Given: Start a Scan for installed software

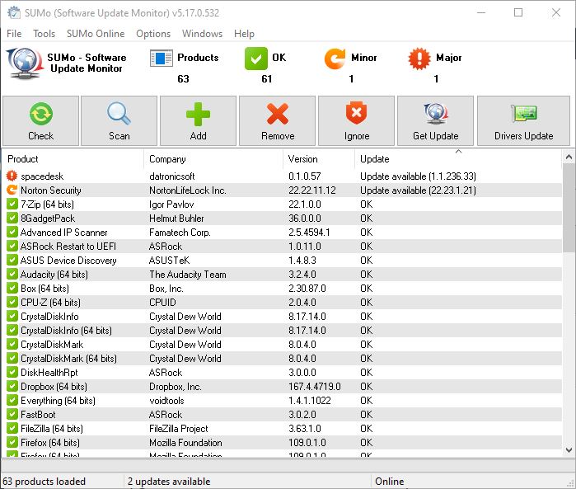Looking at the screenshot, I should 119,121.
